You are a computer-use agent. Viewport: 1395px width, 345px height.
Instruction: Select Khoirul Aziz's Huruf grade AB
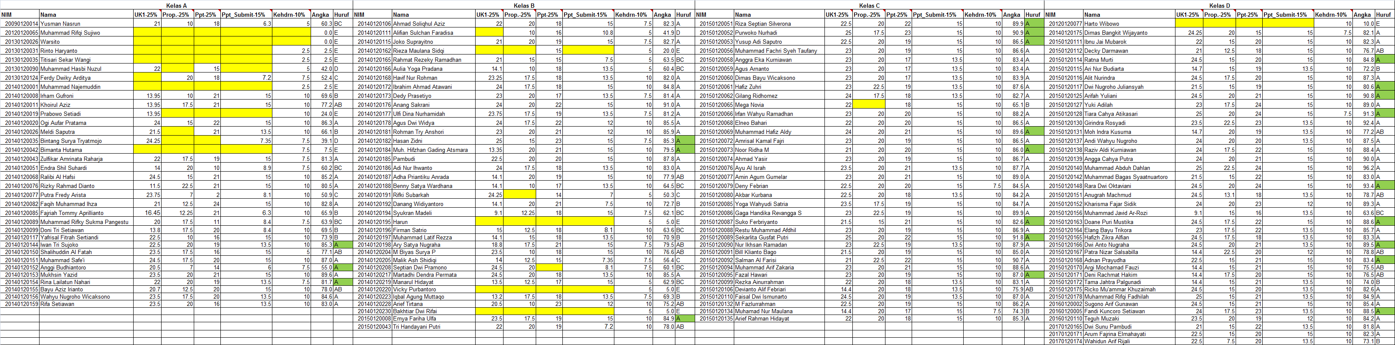point(343,105)
